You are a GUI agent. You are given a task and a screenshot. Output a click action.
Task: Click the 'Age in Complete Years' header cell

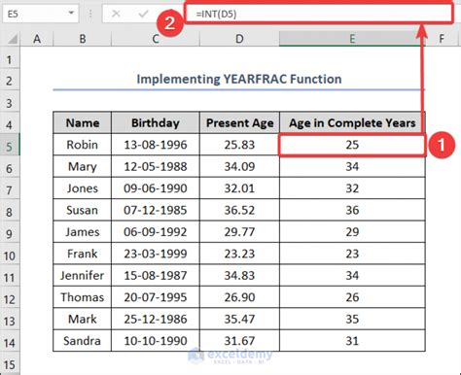352,122
